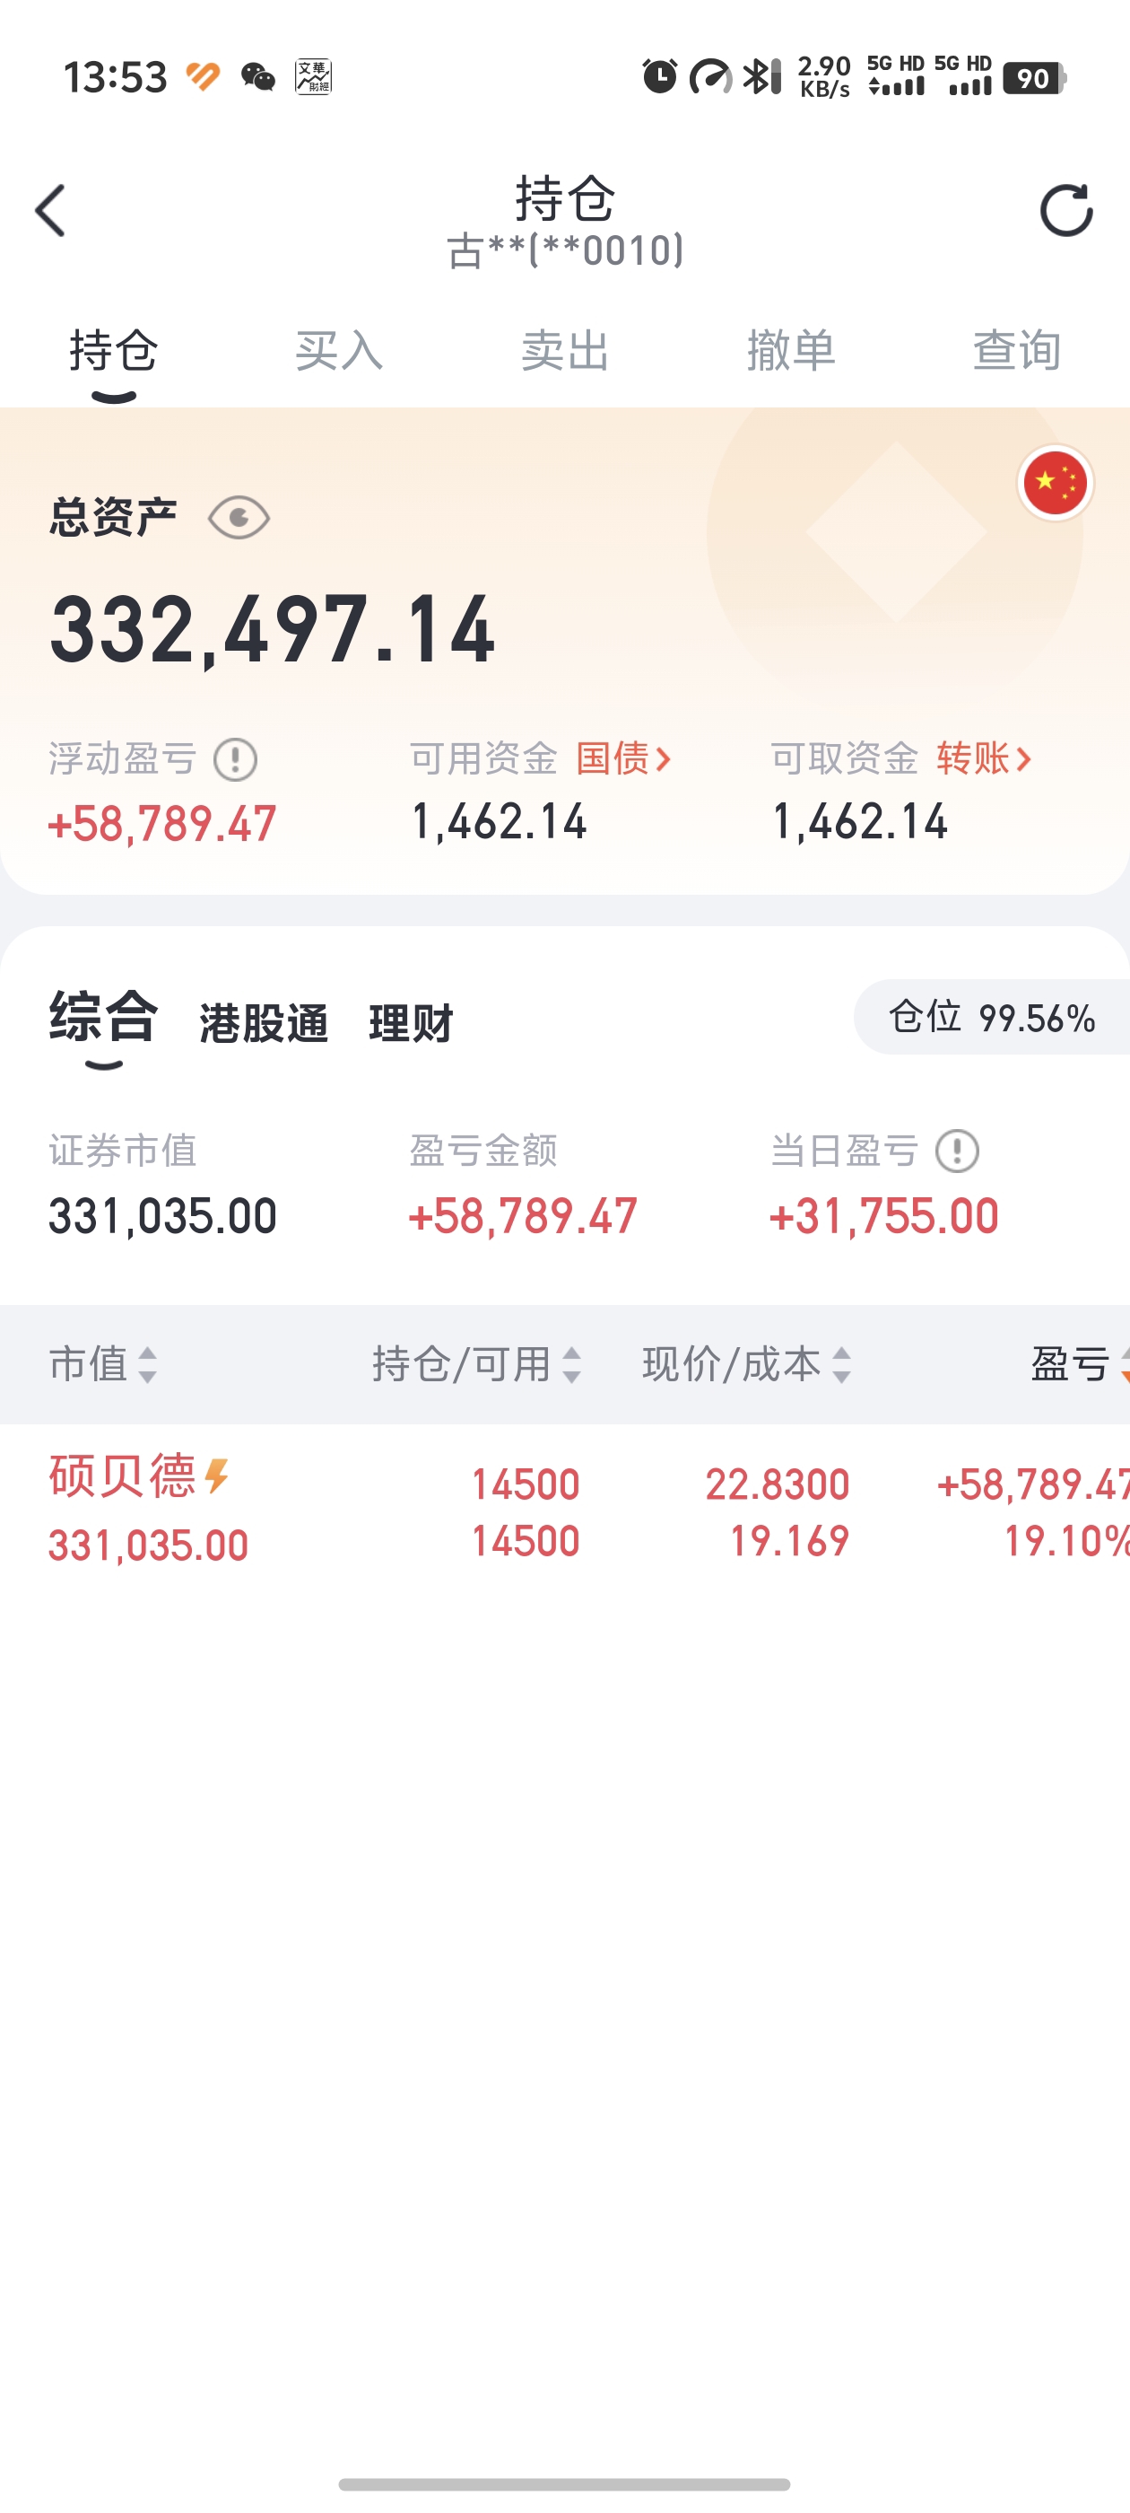The image size is (1130, 2513).
Task: Select the 港股通 category
Action: [264, 1023]
